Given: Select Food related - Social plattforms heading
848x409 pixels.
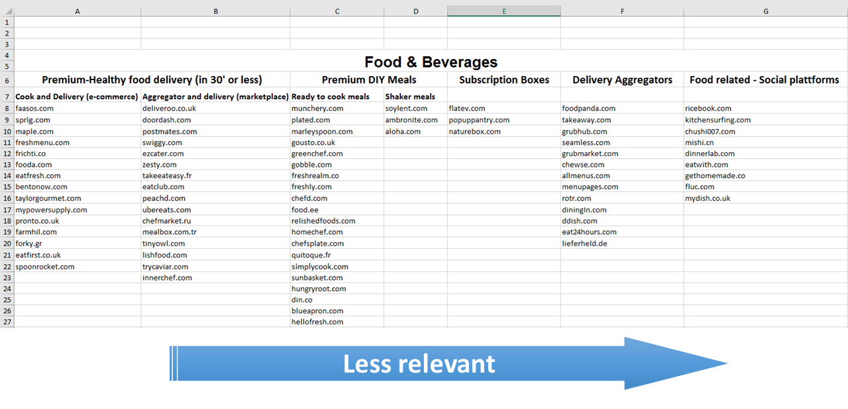Looking at the screenshot, I should pyautogui.click(x=765, y=80).
